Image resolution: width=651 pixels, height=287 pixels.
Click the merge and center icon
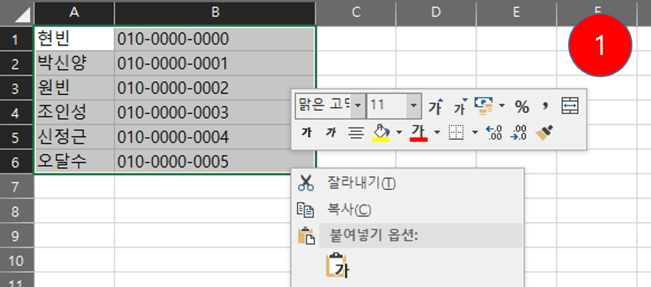point(570,106)
